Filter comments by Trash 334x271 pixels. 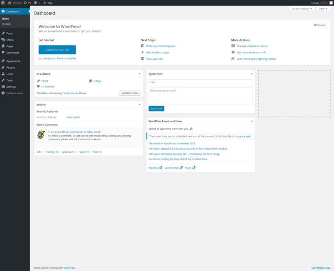point(95,152)
